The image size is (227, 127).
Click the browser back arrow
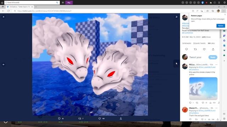[x=3, y=11]
